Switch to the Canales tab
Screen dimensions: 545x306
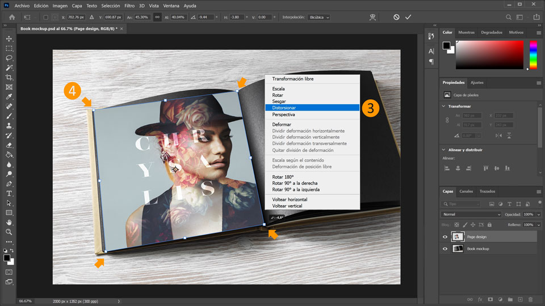(466, 192)
